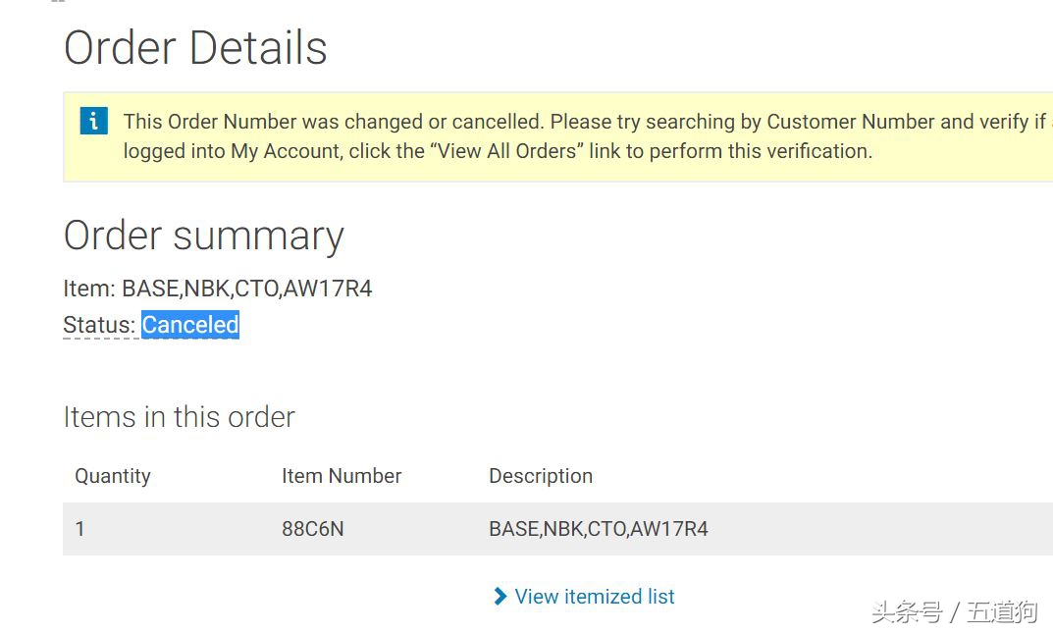Viewport: 1053px width, 633px height.
Task: Click the Item Number column header
Action: click(x=342, y=476)
